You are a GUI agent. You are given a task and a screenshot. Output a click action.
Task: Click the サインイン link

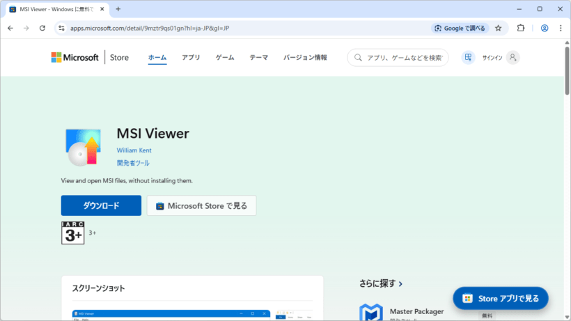coord(492,58)
